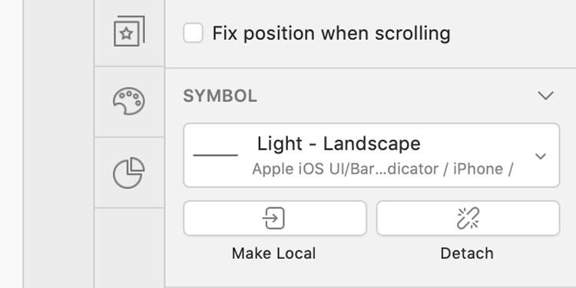This screenshot has width=576, height=288.
Task: Collapse the SYMBOL section with its chevron
Action: [x=545, y=96]
